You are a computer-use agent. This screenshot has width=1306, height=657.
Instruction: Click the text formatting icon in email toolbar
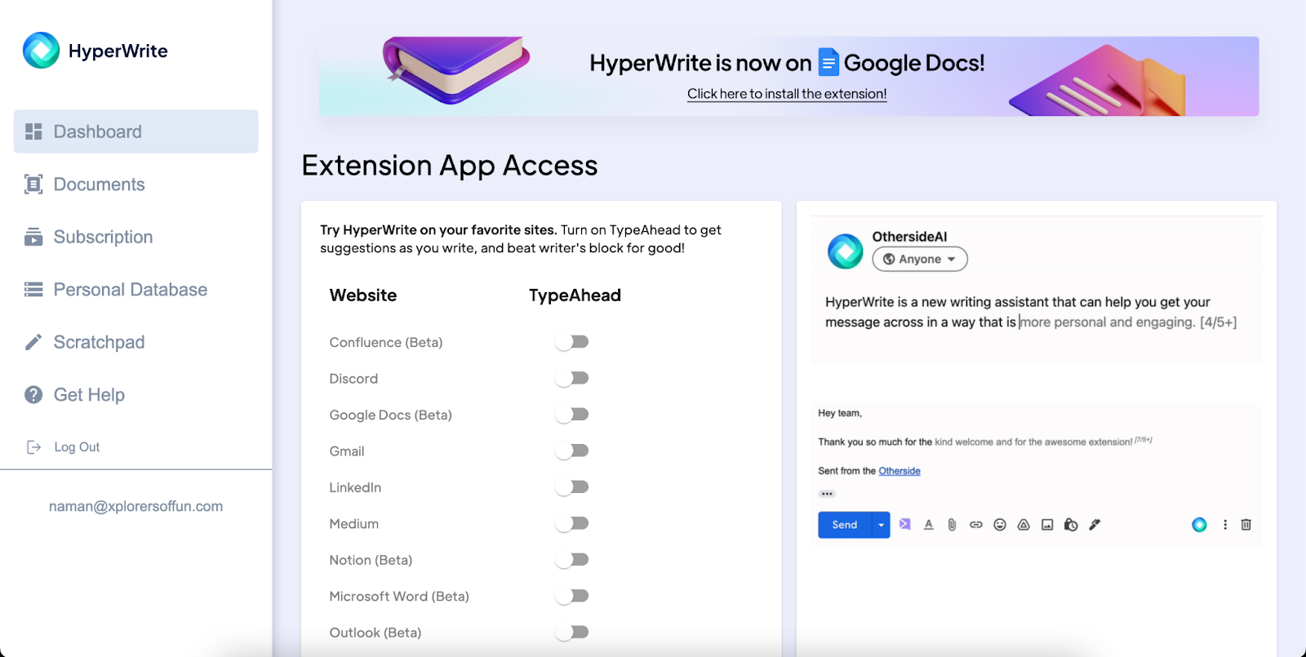pos(928,525)
